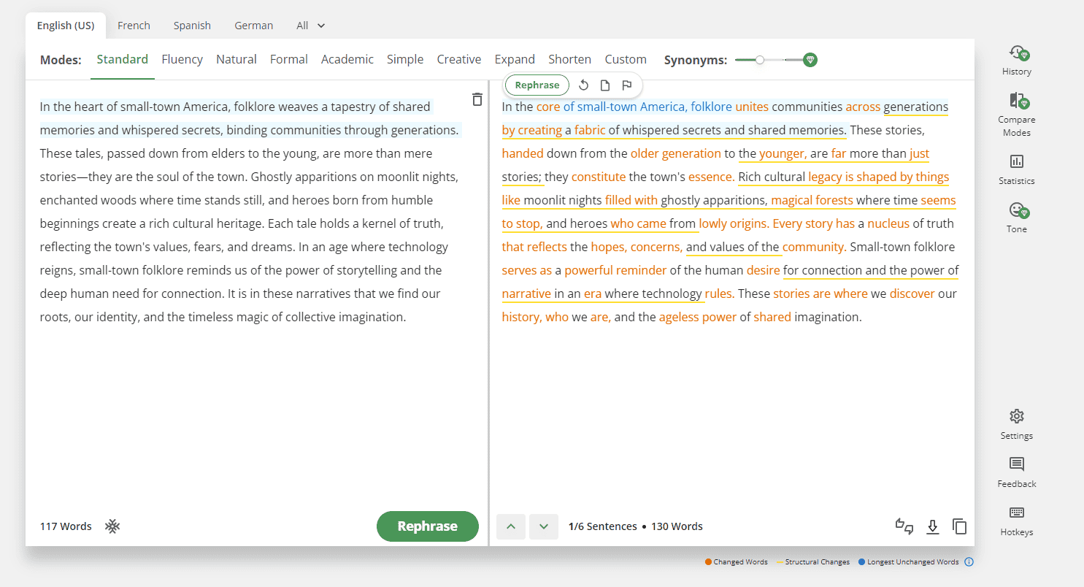
Task: Click the trash icon to delete input text
Action: point(477,99)
